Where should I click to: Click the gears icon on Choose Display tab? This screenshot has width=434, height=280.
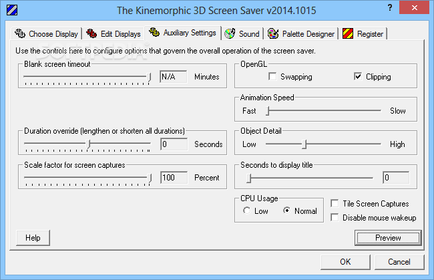[x=20, y=33]
